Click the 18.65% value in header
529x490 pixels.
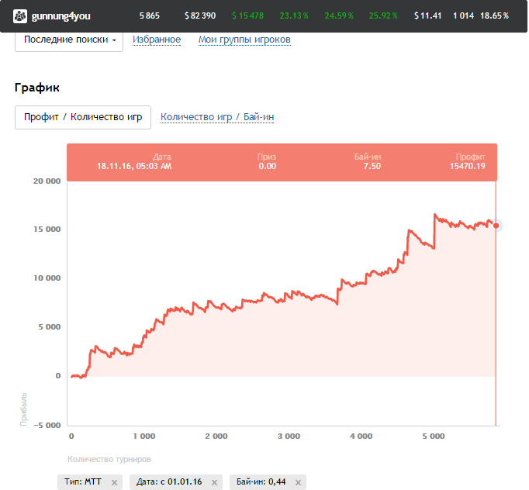pyautogui.click(x=494, y=16)
